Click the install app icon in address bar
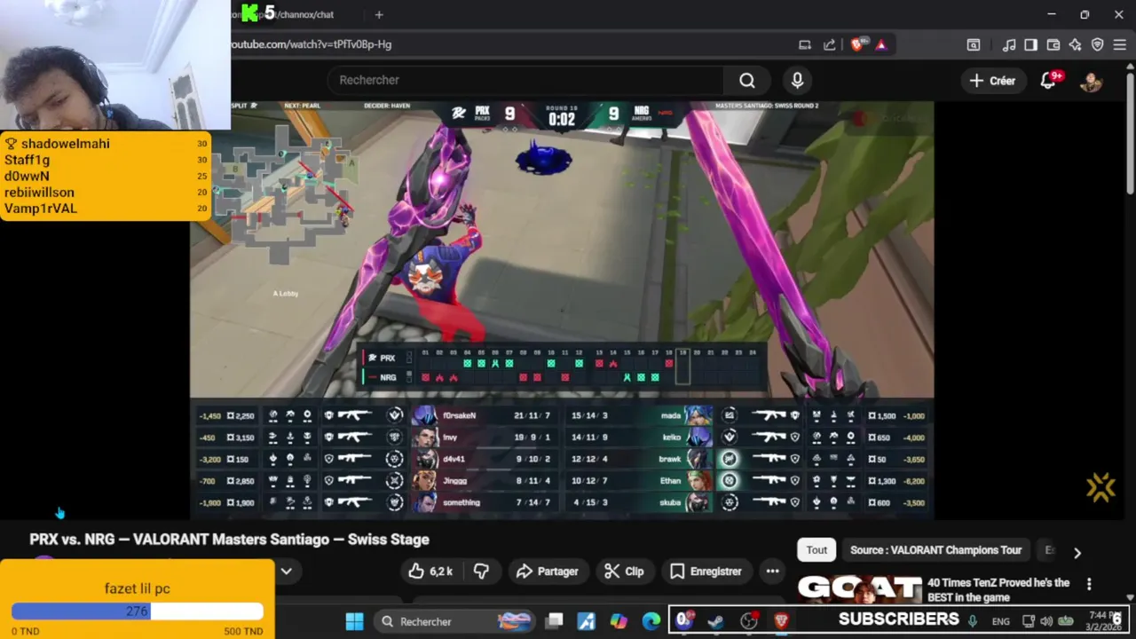1136x639 pixels. click(805, 44)
